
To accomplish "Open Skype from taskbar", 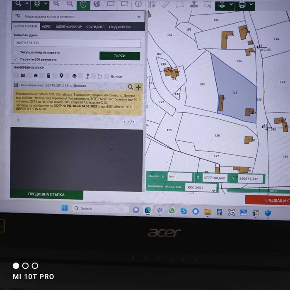I will (184, 211).
